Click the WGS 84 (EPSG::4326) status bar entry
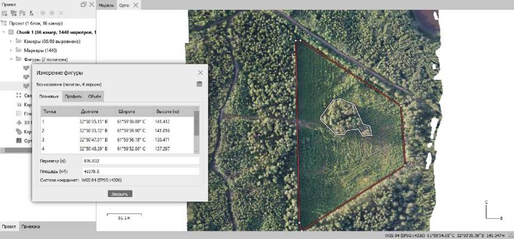The height and width of the screenshot is (239, 514). click(x=404, y=235)
